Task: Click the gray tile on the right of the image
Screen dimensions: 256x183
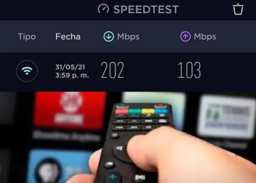Action: tap(226, 116)
